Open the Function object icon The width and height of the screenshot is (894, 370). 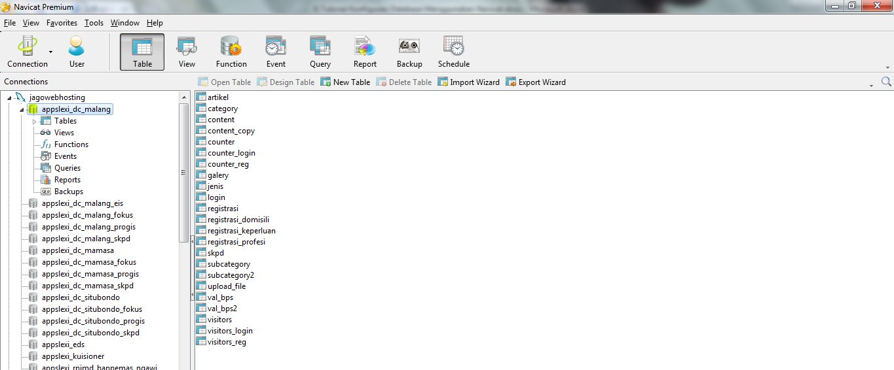point(231,52)
